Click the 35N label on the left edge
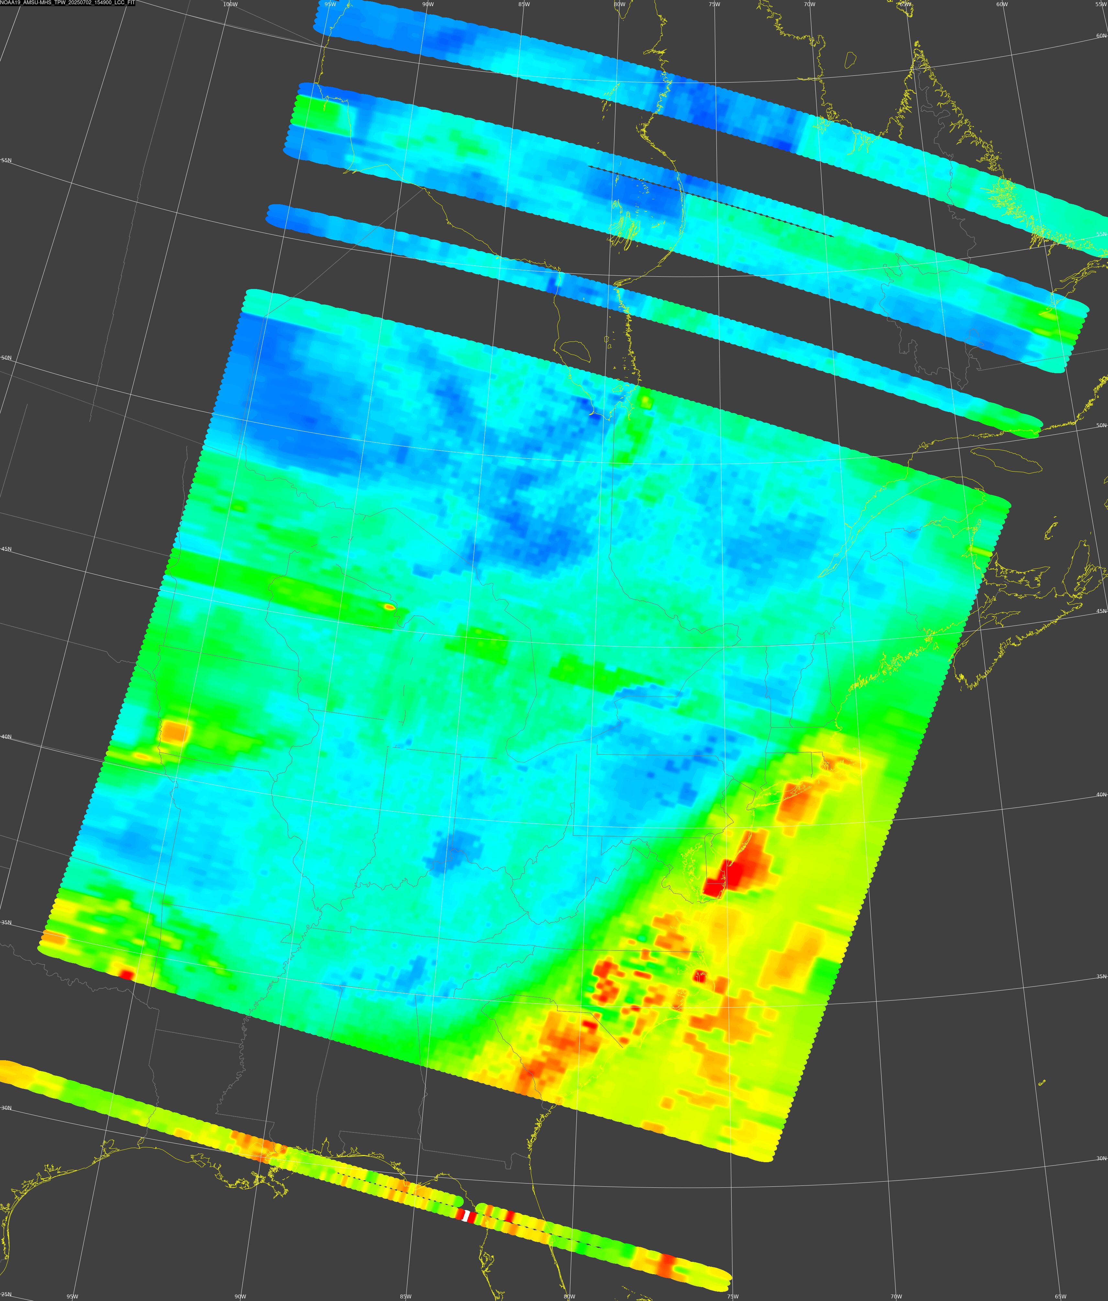 click(x=6, y=922)
